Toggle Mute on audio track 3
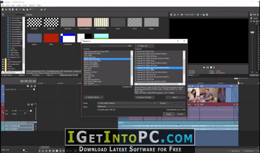This screenshot has height=153, width=260. [x=29, y=123]
